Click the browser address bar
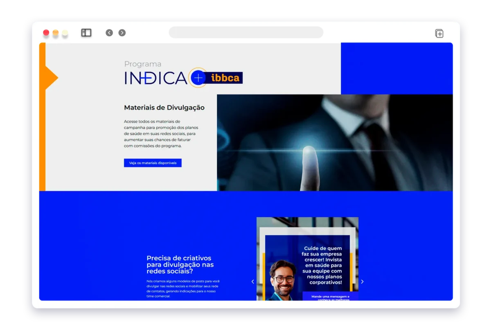Viewport: 491px width, 333px height. click(246, 32)
